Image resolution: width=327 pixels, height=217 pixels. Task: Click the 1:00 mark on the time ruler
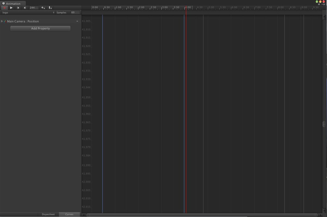point(118,7)
